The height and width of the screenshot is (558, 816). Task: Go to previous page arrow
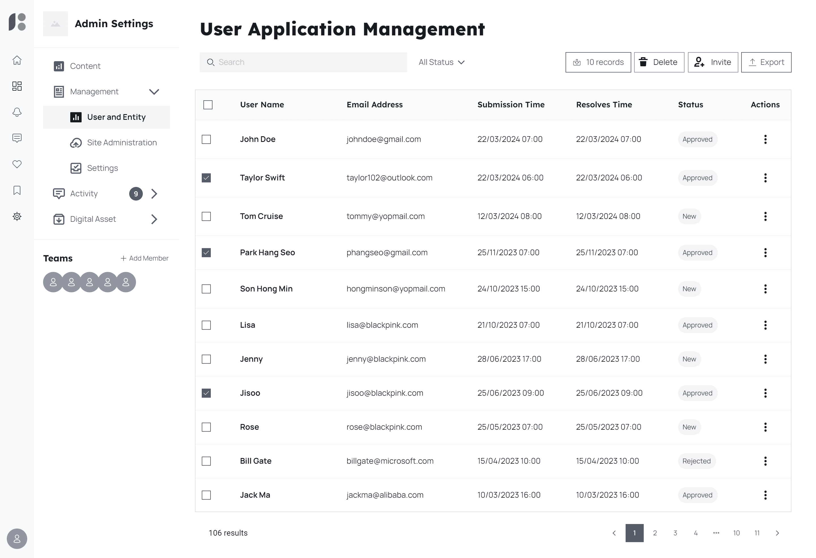[614, 533]
